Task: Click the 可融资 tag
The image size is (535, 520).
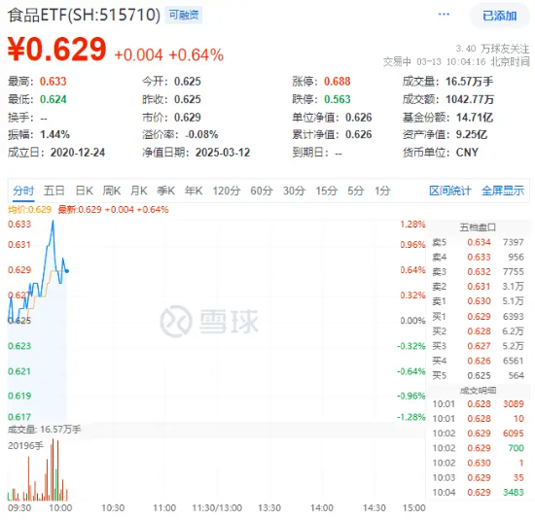Action: tap(184, 15)
